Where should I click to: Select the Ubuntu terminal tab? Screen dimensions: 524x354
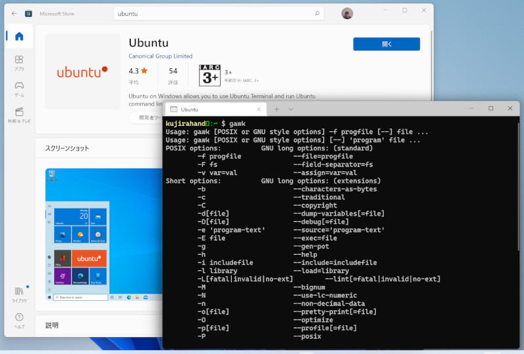pyautogui.click(x=210, y=109)
